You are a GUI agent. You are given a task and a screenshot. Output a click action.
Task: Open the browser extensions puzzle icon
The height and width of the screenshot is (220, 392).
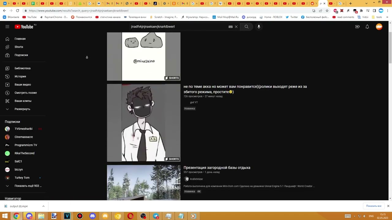coord(361,11)
